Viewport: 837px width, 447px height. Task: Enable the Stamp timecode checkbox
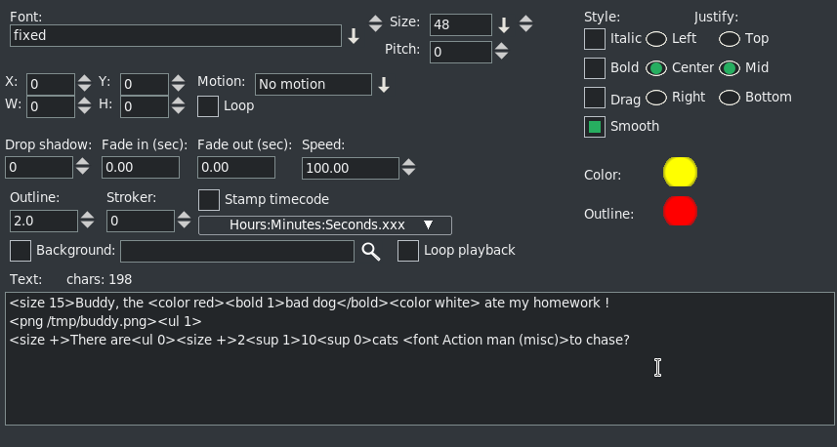click(x=208, y=200)
